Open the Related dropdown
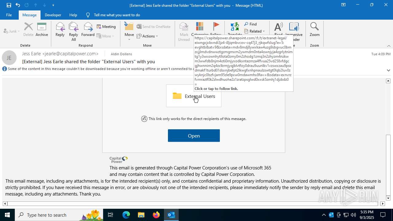Viewport: 393px width, 221px height. [255, 31]
